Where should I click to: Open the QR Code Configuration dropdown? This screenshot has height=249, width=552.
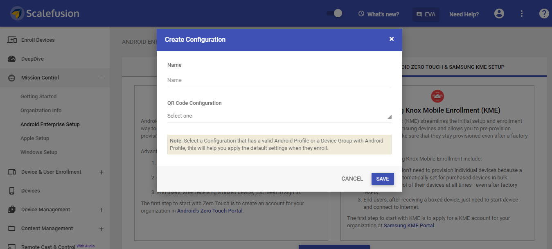(279, 116)
